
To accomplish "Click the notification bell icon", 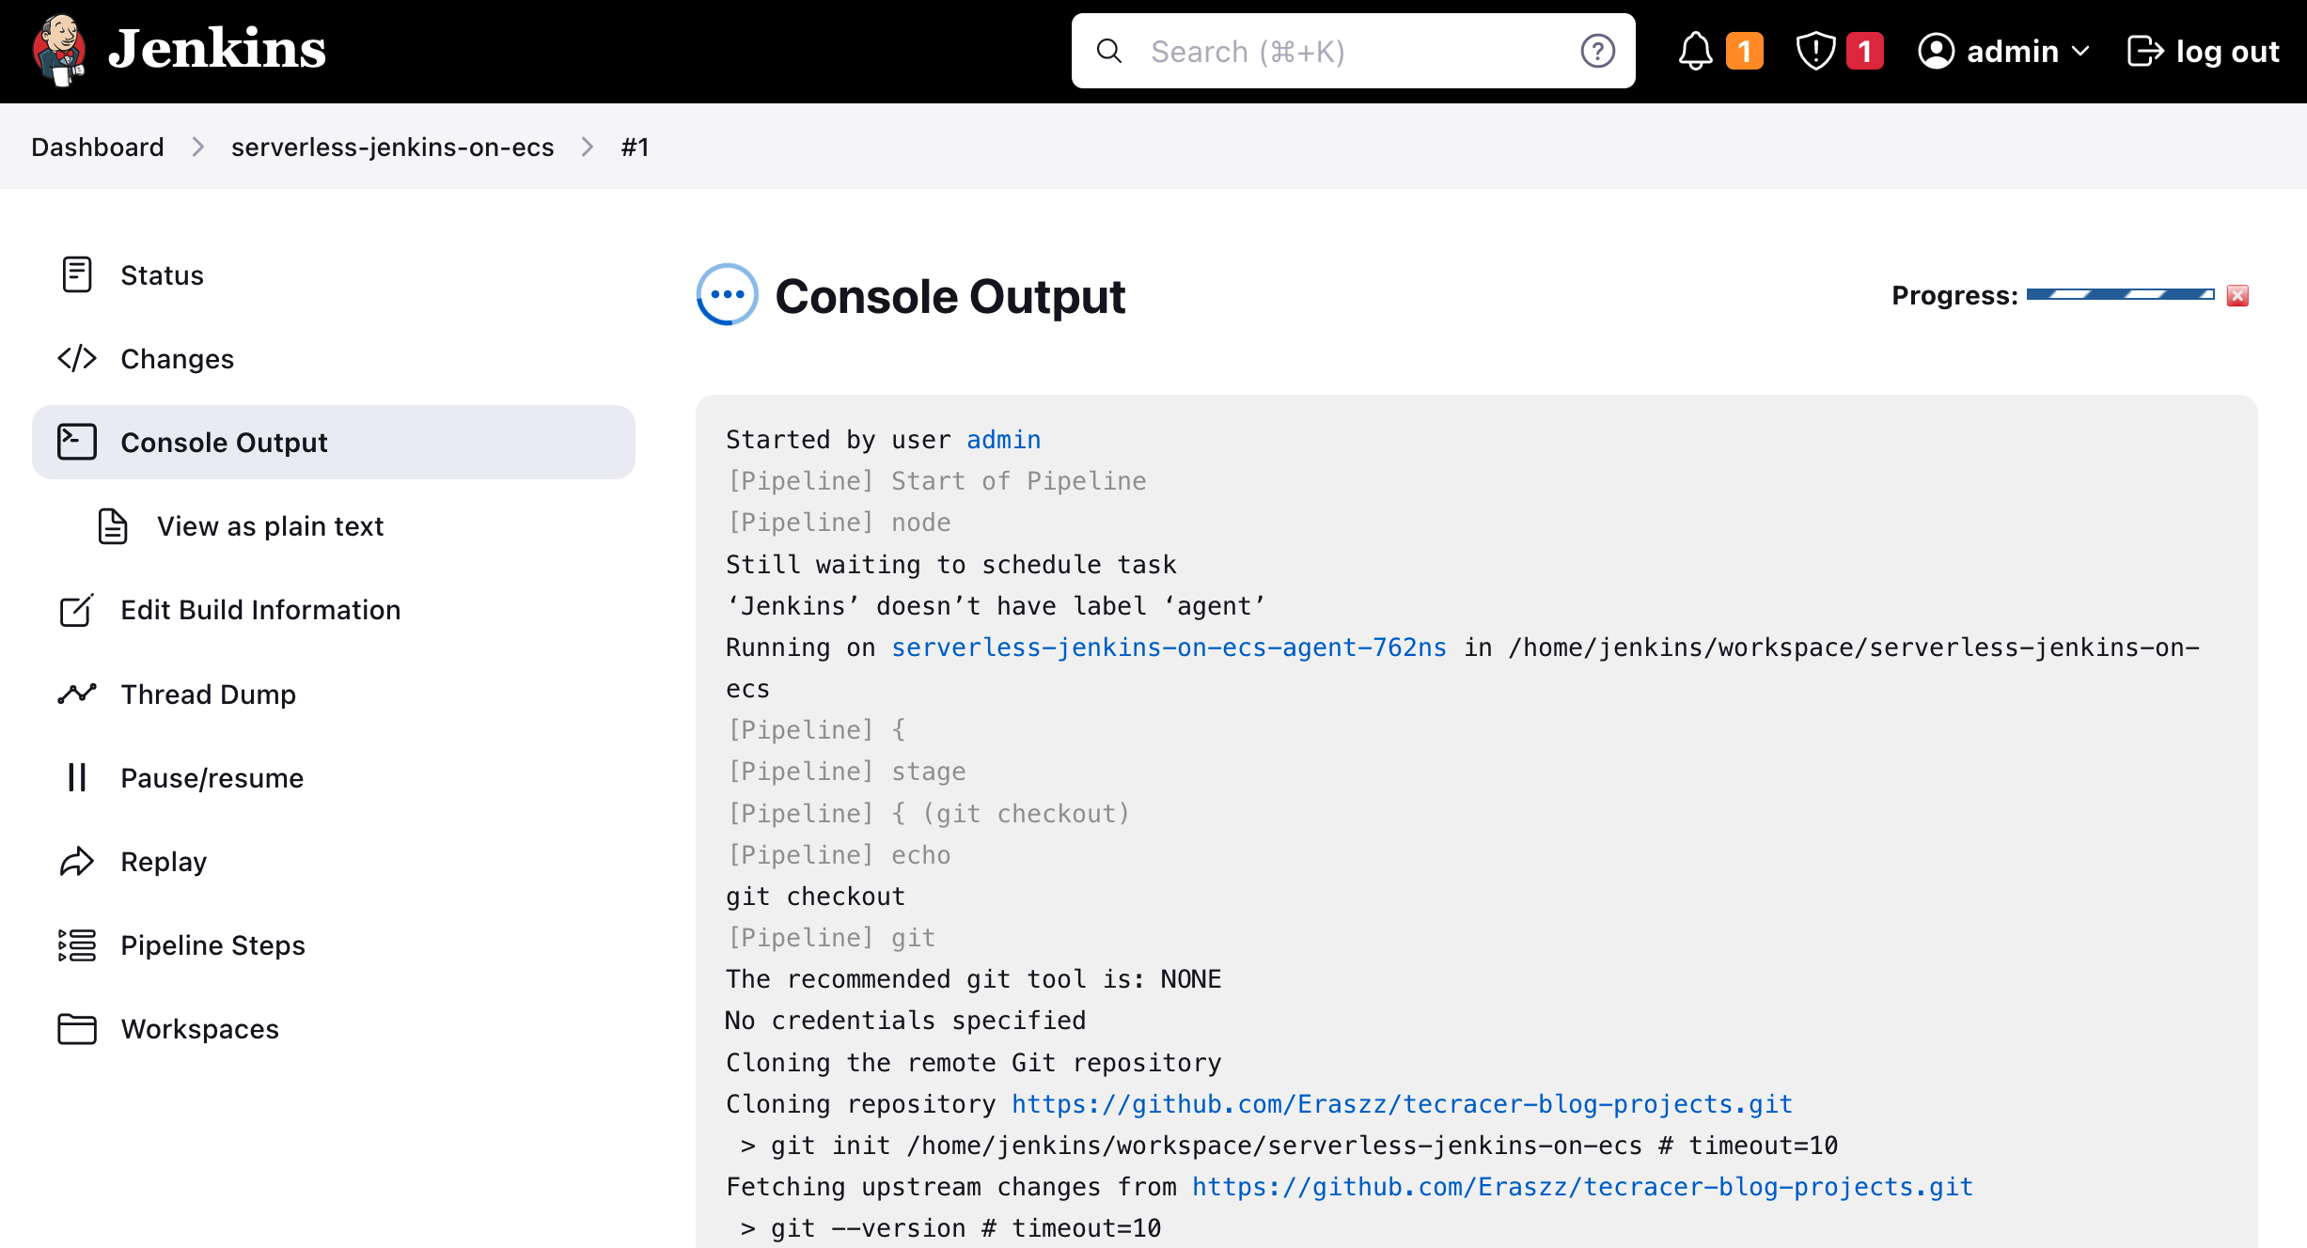I will click(x=1692, y=51).
